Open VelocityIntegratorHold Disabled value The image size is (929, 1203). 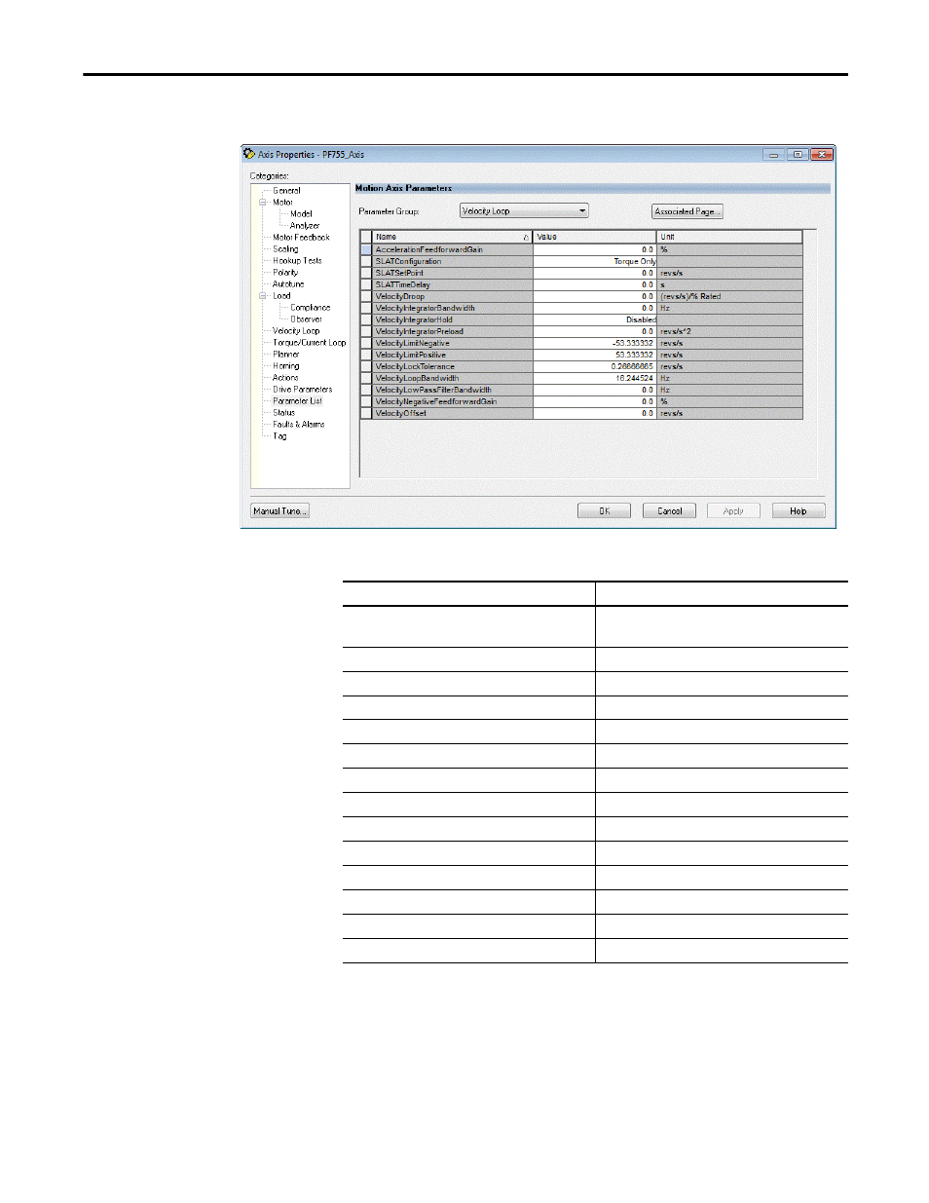594,320
